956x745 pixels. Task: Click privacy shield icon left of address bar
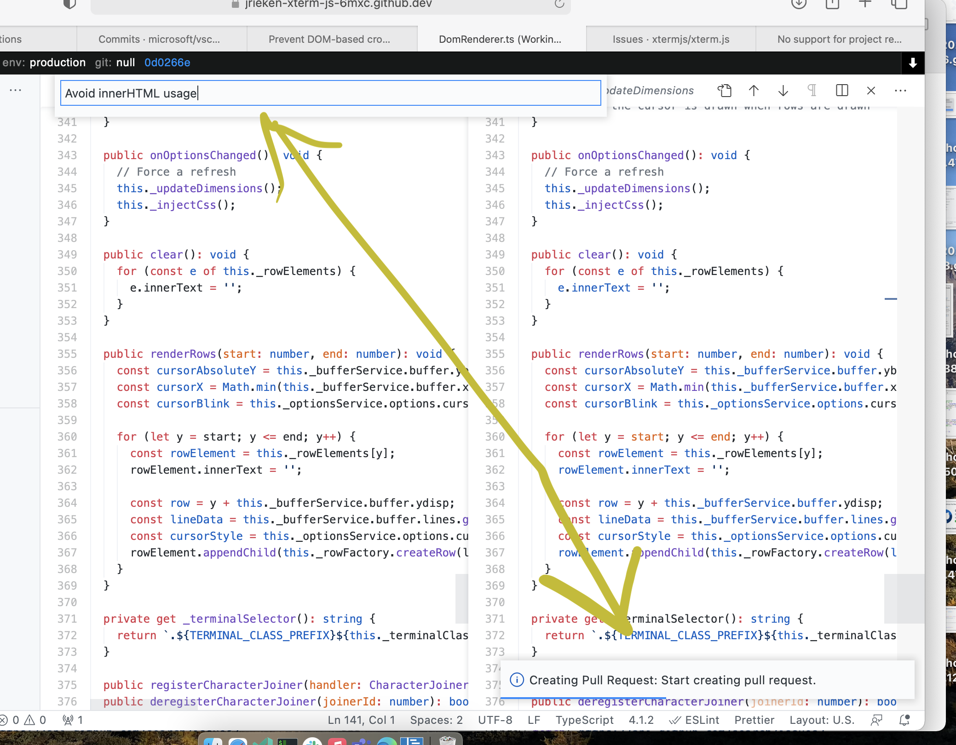click(69, 4)
